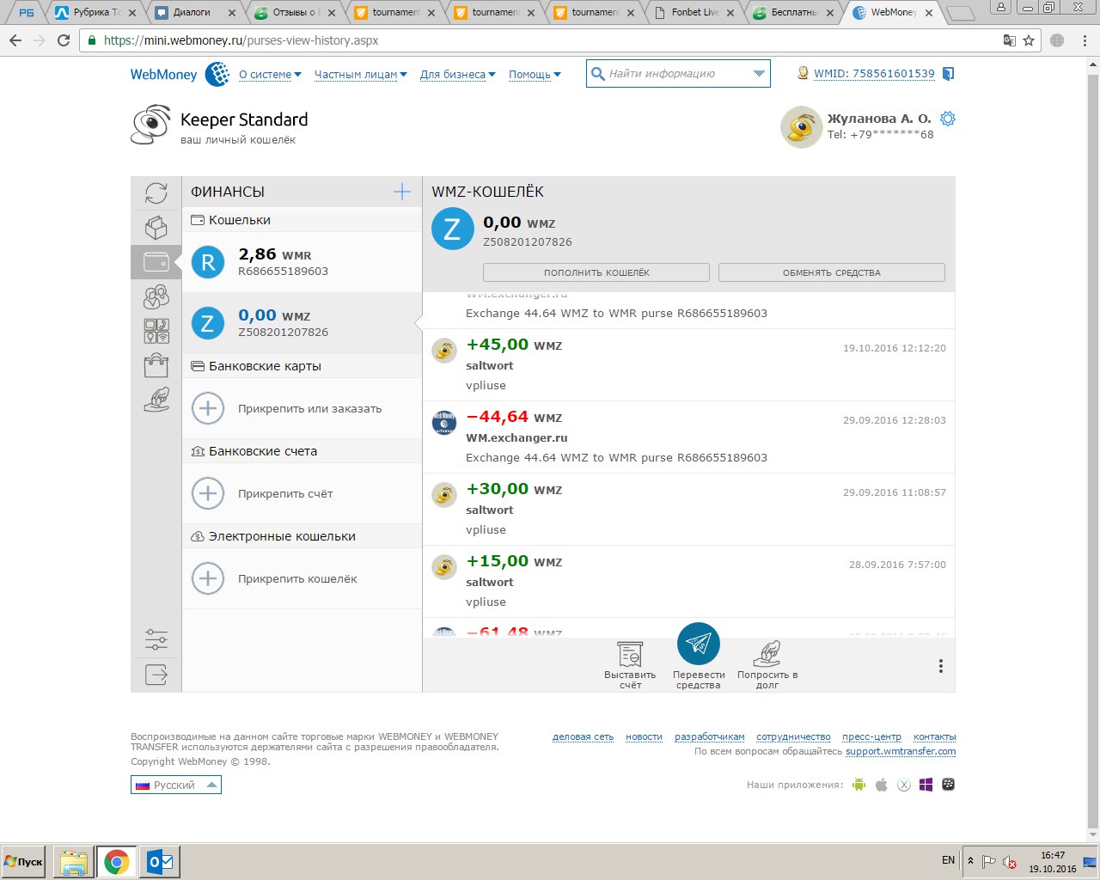Click the Перевести средства paper plane icon
The height and width of the screenshot is (880, 1100).
(x=699, y=644)
